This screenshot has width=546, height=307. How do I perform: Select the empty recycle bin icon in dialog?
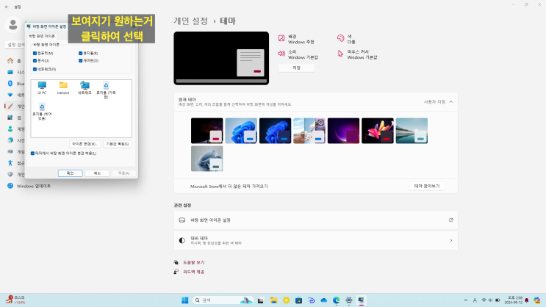[x=42, y=112]
